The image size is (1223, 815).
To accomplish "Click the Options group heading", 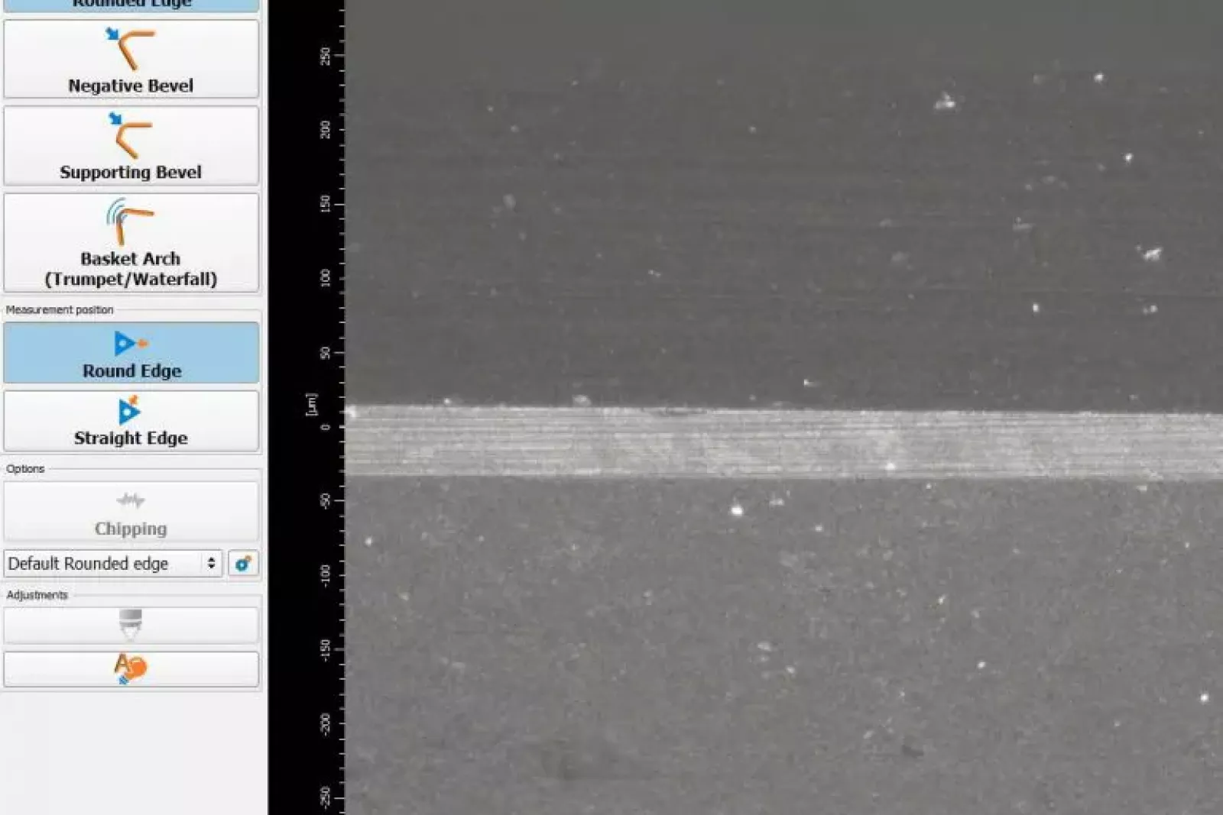I will point(25,468).
